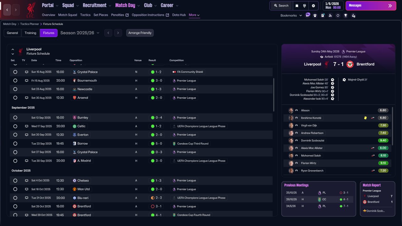Click the Arsenal club crest
Image resolution: width=402 pixels, height=226 pixels.
(x=74, y=98)
